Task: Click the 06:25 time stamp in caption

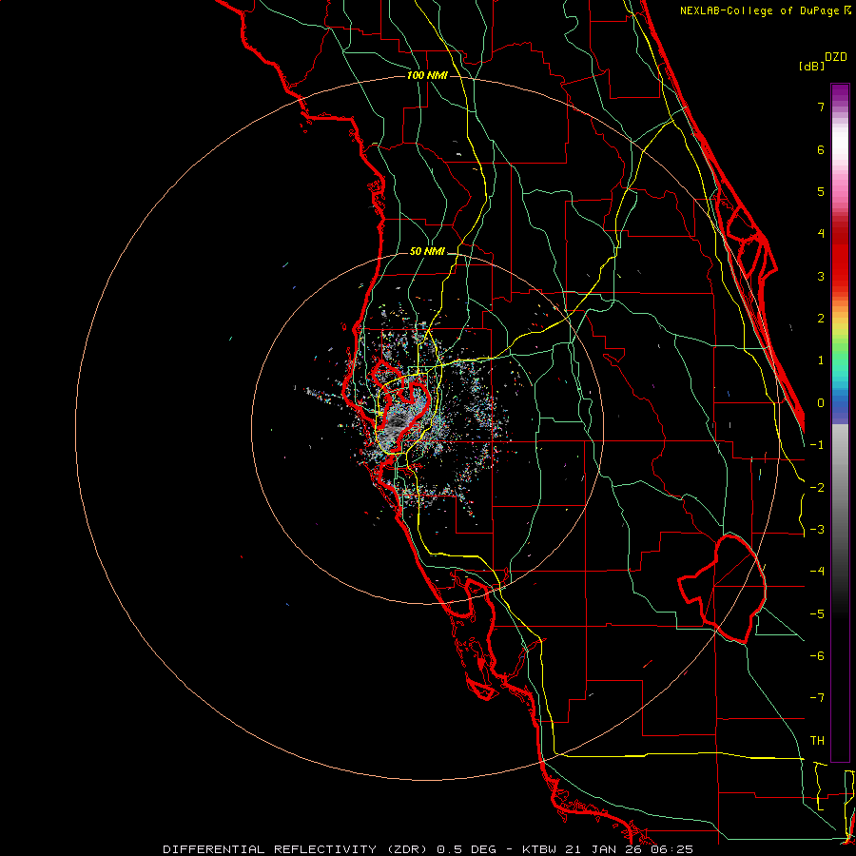Action: (672, 849)
